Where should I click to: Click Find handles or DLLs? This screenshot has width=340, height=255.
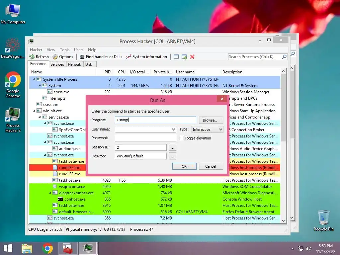(101, 57)
